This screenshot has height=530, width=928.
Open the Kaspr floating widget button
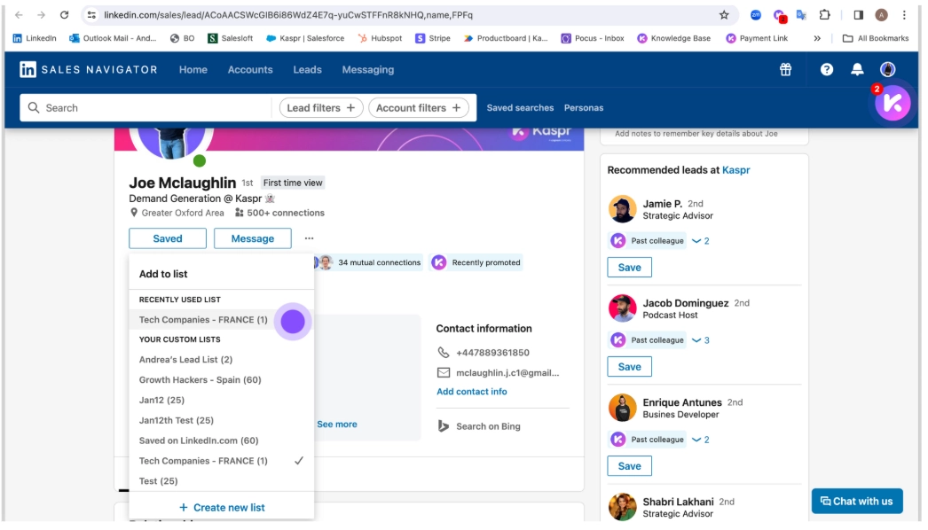tap(893, 102)
